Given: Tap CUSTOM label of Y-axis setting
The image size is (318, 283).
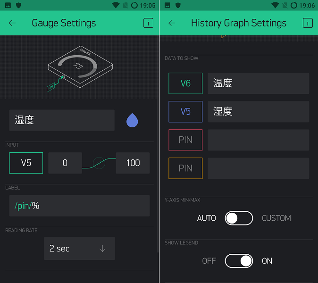Looking at the screenshot, I should [x=276, y=218].
